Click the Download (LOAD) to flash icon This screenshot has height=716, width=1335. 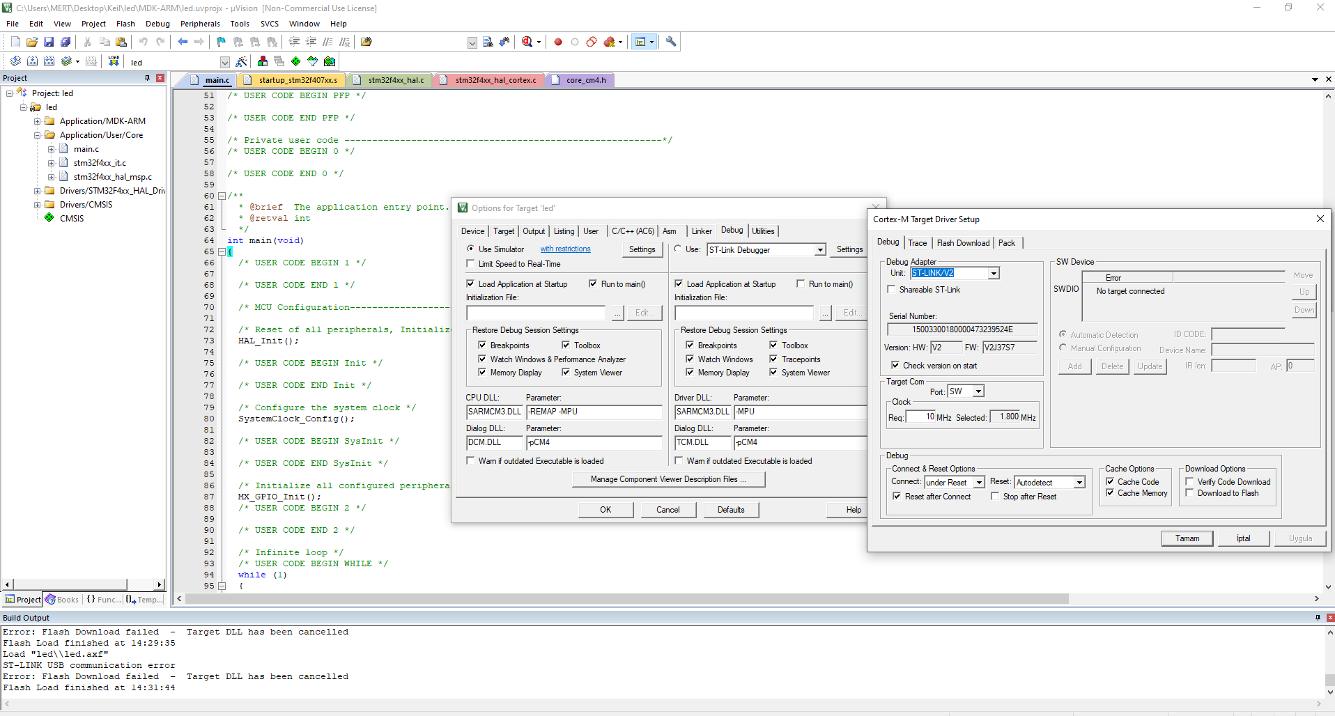pos(114,61)
